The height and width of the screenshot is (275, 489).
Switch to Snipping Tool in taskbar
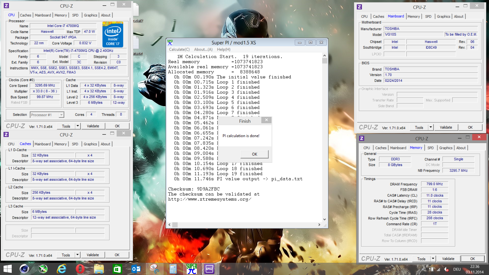click(x=154, y=269)
